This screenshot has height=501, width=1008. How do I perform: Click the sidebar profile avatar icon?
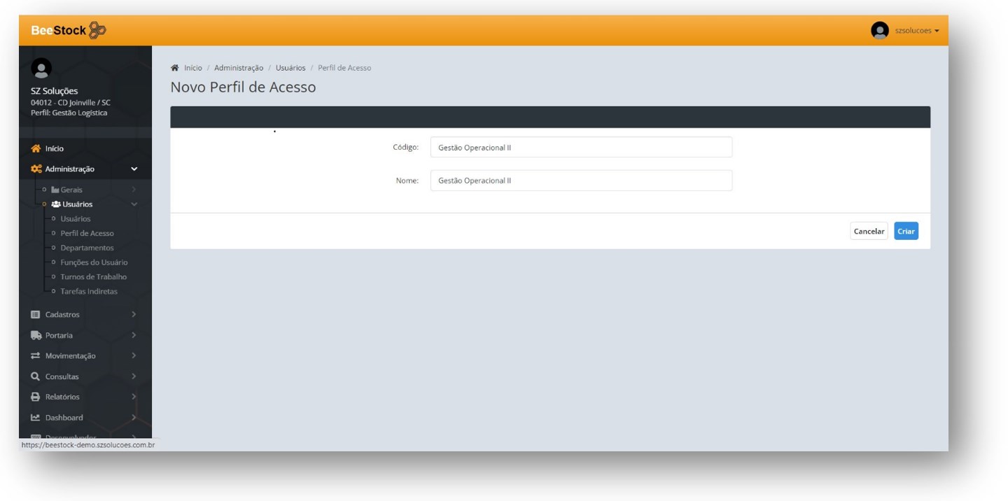[42, 68]
